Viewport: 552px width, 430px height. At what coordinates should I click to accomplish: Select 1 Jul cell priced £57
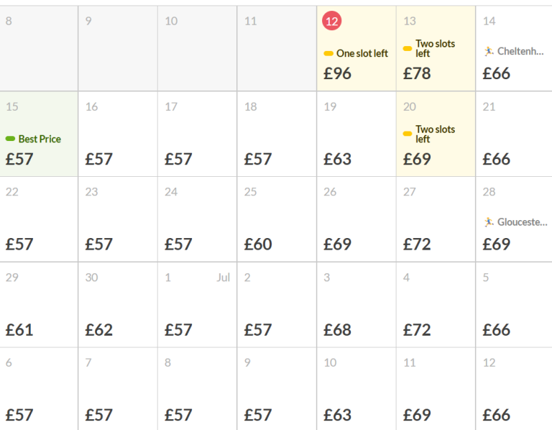197,305
